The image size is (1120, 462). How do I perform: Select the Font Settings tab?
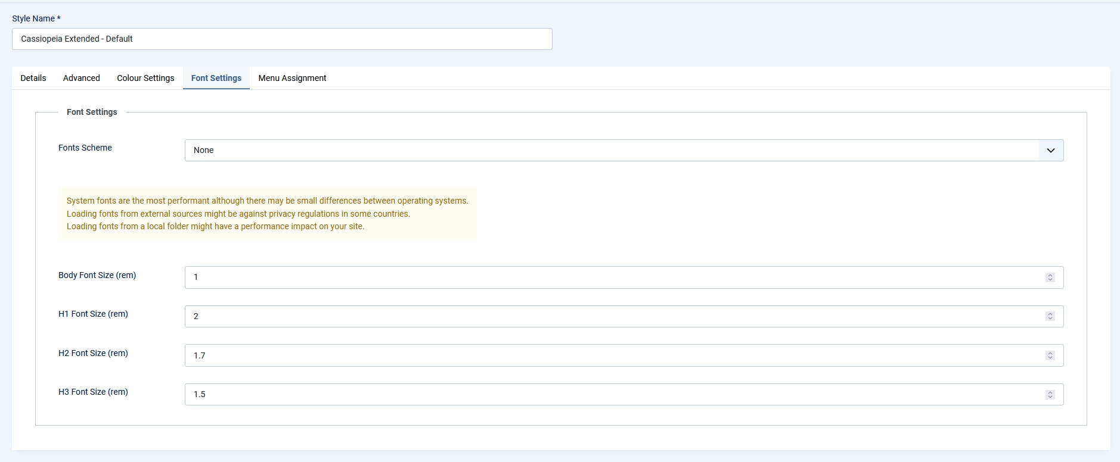click(x=216, y=78)
